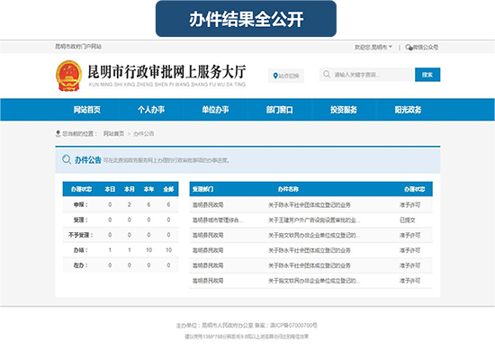Open the WeChat official account icon
The width and height of the screenshot is (495, 351).
409,48
